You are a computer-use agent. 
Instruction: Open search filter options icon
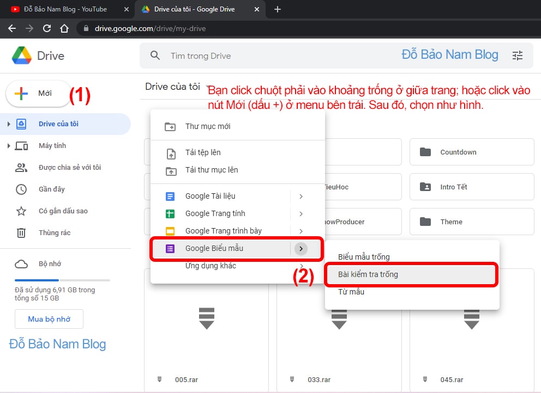click(x=517, y=56)
